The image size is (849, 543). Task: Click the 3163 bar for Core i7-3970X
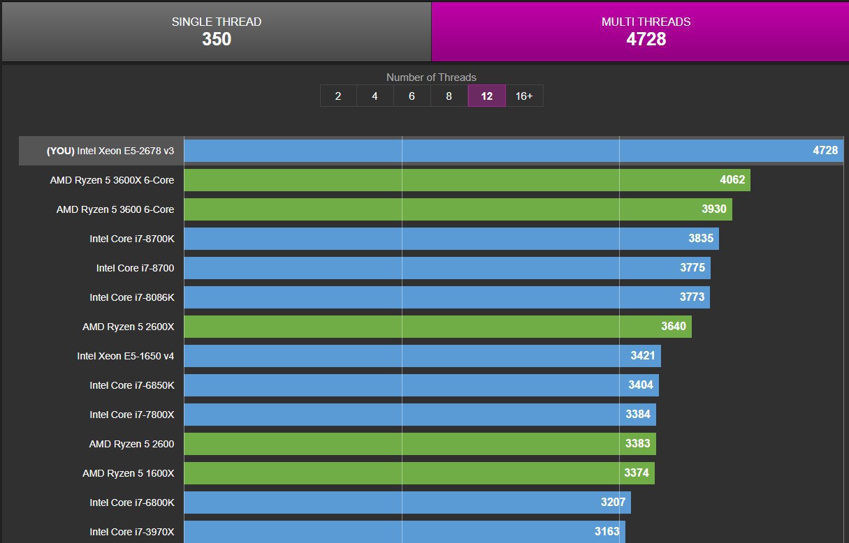[405, 532]
